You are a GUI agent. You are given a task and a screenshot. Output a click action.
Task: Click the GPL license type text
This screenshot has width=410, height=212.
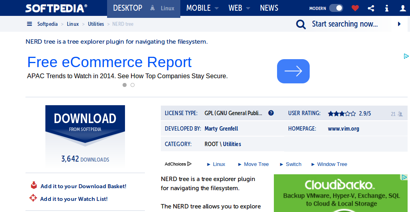233,113
